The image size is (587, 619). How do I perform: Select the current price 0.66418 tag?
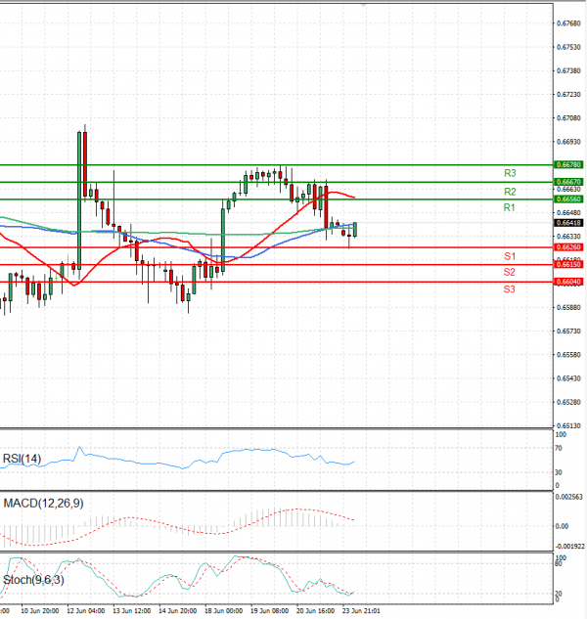click(568, 223)
